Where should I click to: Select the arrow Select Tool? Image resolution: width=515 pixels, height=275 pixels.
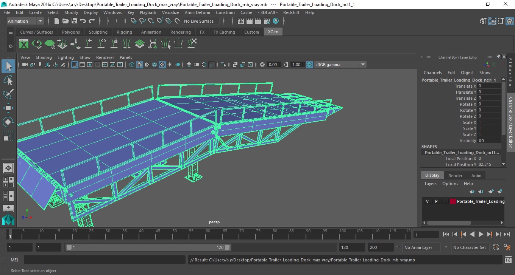[x=8, y=66]
